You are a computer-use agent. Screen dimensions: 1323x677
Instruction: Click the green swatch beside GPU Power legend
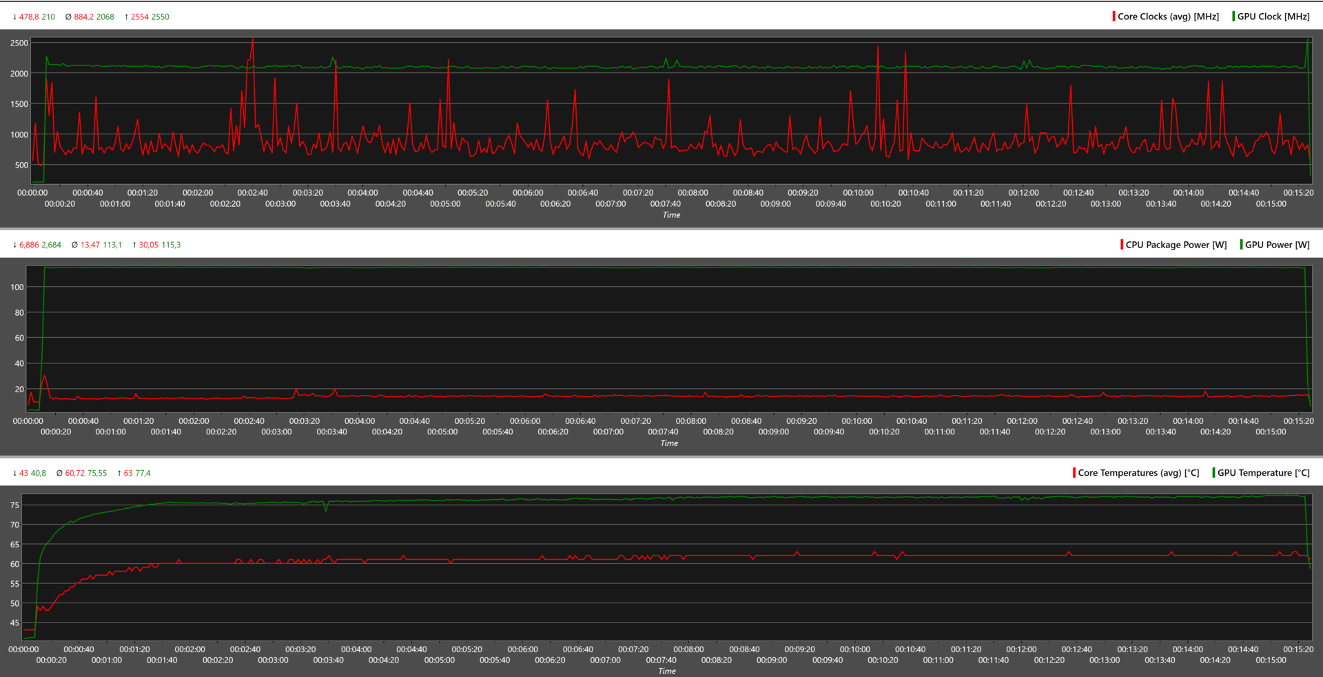click(x=1241, y=245)
